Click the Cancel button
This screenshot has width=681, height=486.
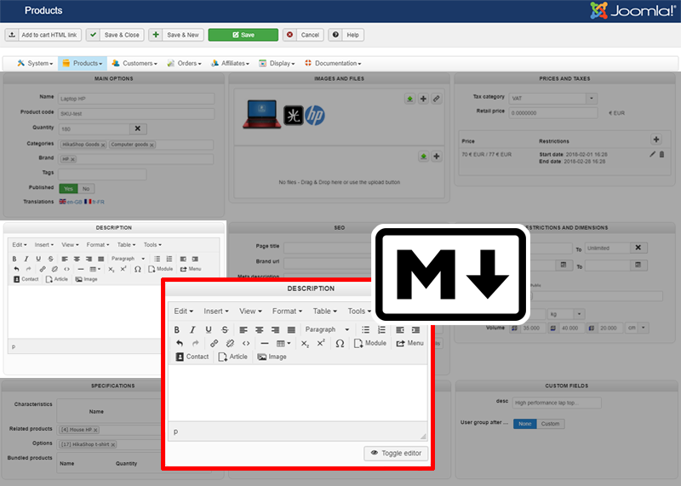coord(303,35)
